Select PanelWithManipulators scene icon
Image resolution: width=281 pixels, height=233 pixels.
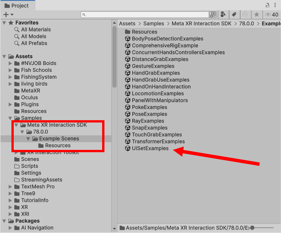click(128, 100)
